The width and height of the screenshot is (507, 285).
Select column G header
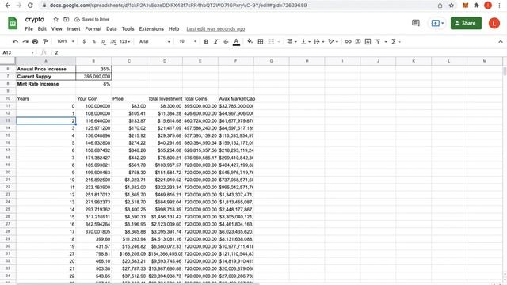click(271, 61)
